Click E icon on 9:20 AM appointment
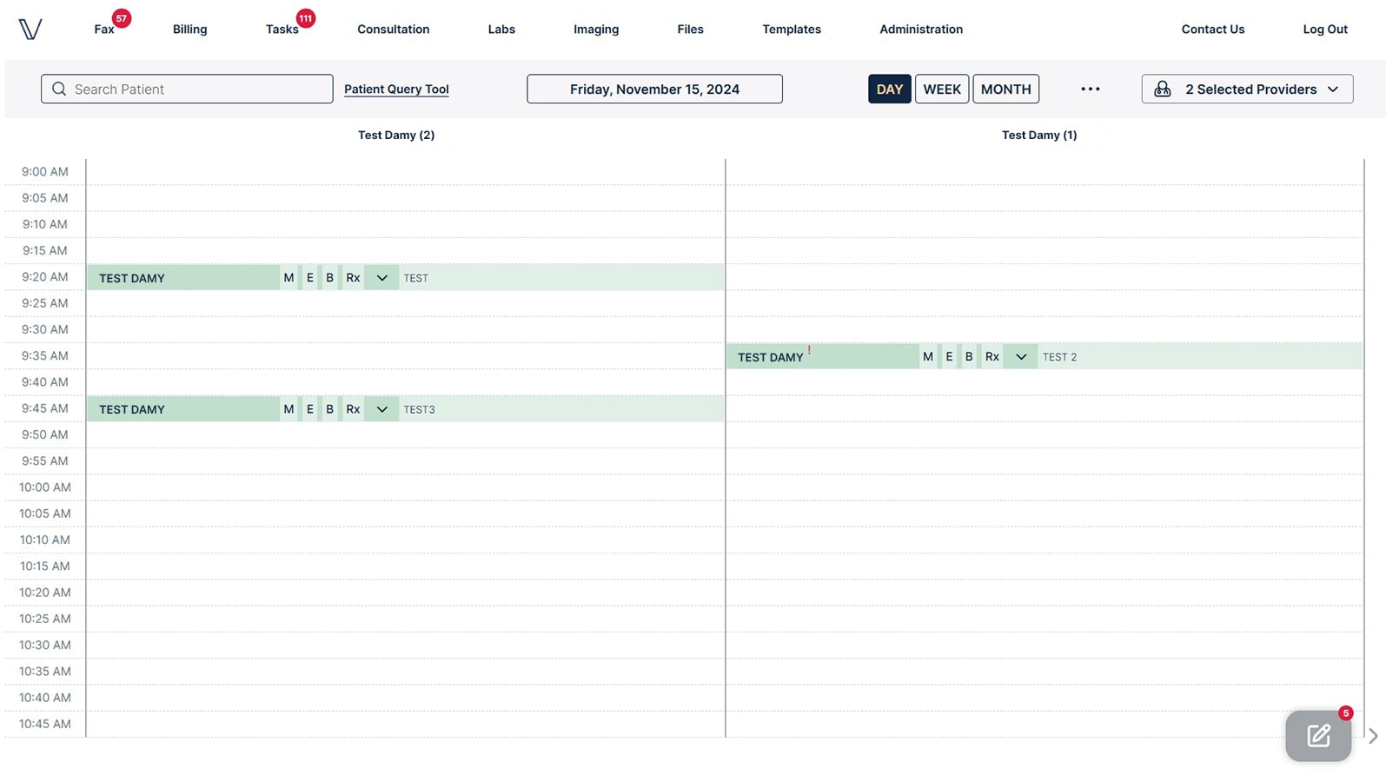 pyautogui.click(x=310, y=278)
